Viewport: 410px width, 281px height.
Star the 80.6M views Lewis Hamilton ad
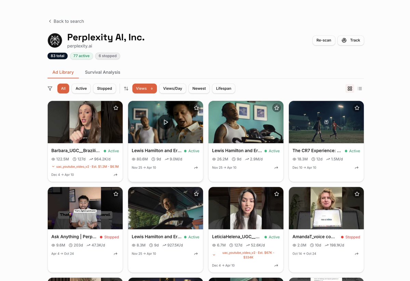coord(196,108)
